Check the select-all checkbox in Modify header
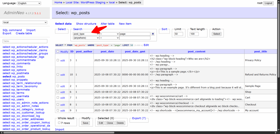 tap(57, 51)
